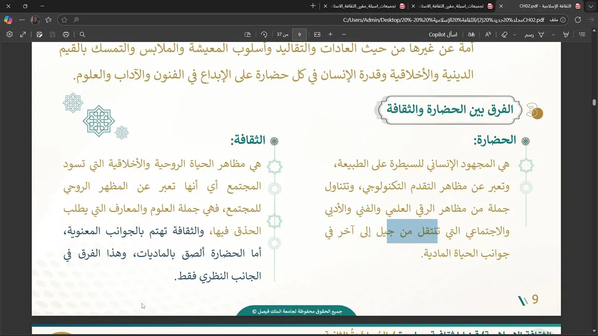This screenshot has width=598, height=336.
Task: Open the Translate tool in PDF toolbar
Action: pyautogui.click(x=471, y=35)
